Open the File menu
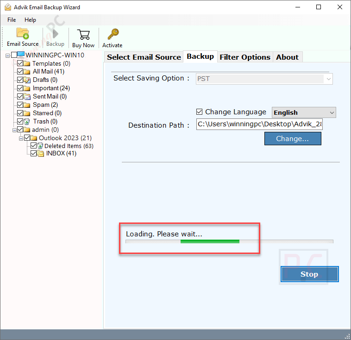 click(x=12, y=20)
